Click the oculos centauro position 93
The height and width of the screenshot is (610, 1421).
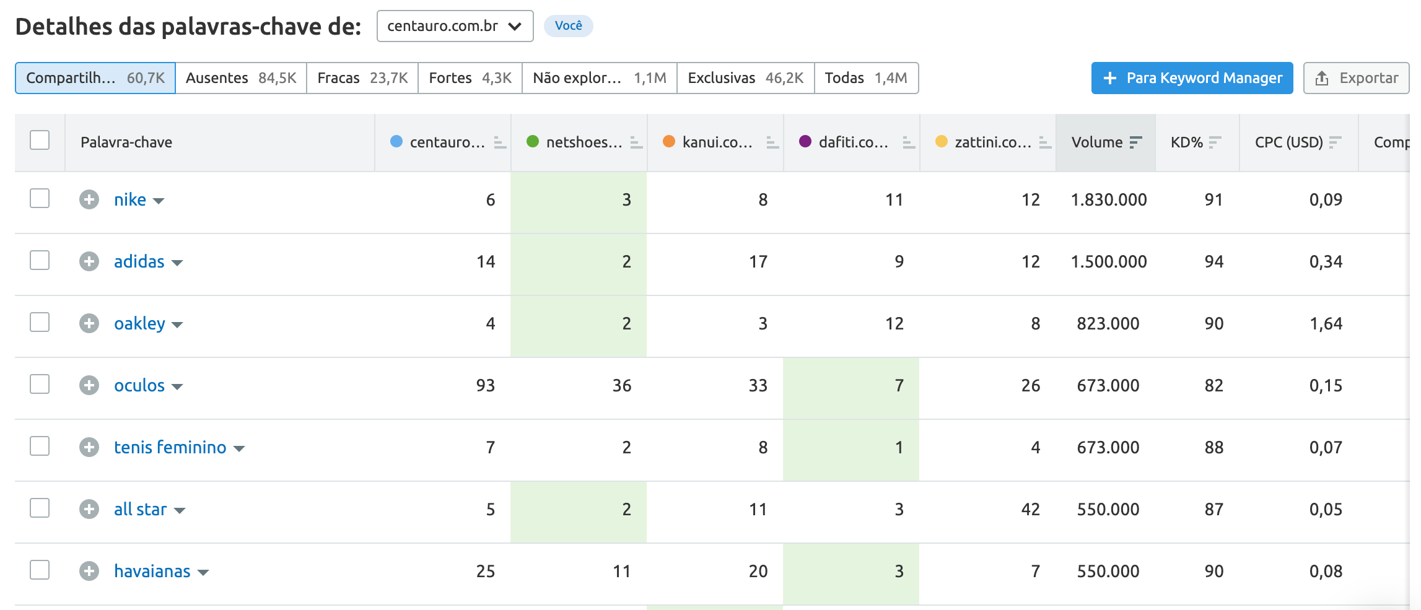pos(486,385)
